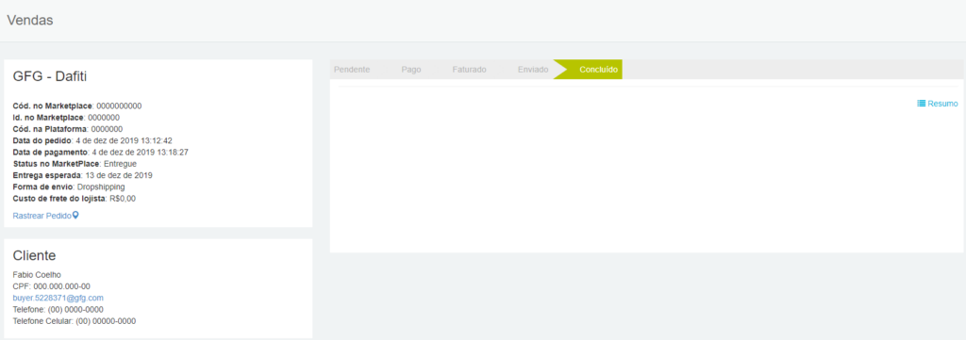
Task: Select the Forma de envio Dropshipping line
Action: point(69,186)
